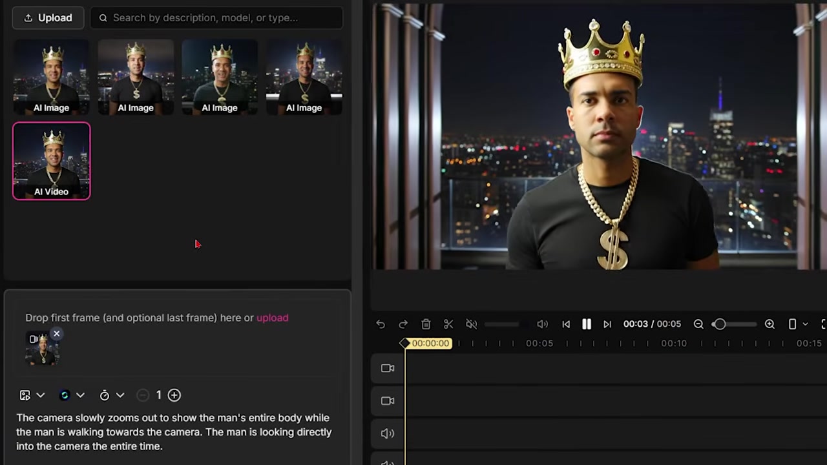This screenshot has width=827, height=465.
Task: Click the first frame preview thumbnail
Action: tap(42, 349)
